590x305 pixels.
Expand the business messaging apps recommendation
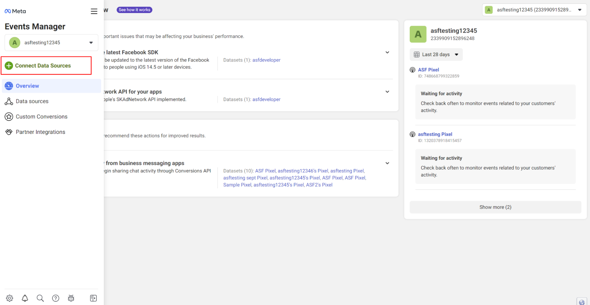click(x=387, y=163)
